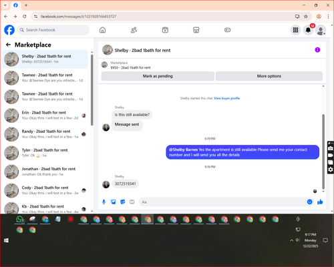Attach a photo using the image icon
This screenshot has width=334, height=267.
pyautogui.click(x=114, y=202)
